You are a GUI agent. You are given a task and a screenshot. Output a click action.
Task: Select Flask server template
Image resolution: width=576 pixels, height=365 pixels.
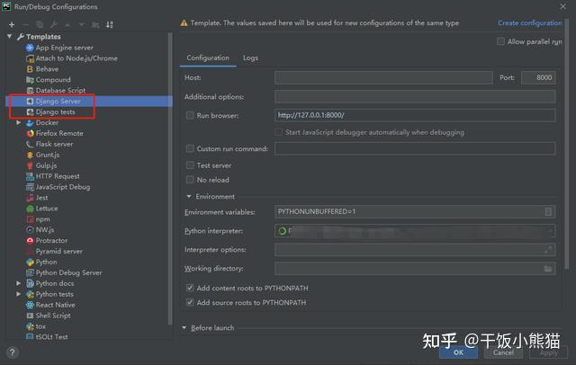tap(54, 144)
